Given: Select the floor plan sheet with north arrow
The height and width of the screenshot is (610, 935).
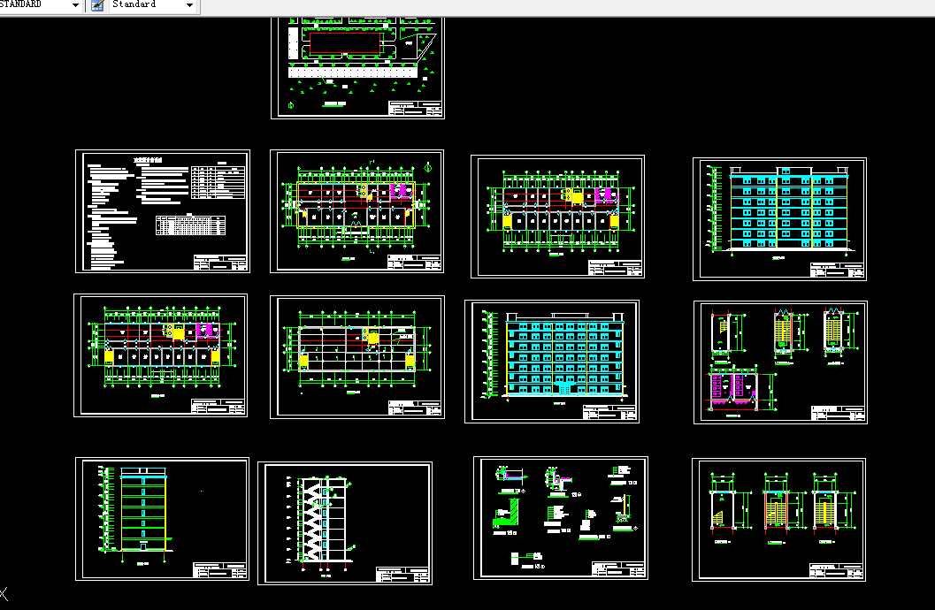Looking at the screenshot, I should (356, 211).
